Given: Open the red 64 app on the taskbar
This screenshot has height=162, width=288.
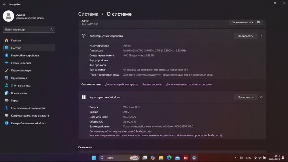Looking at the screenshot, I should pos(186,158).
